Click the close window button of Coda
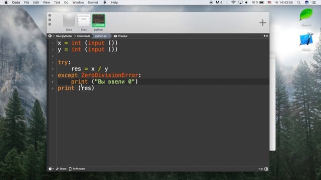321x180 pixels. click(x=50, y=15)
